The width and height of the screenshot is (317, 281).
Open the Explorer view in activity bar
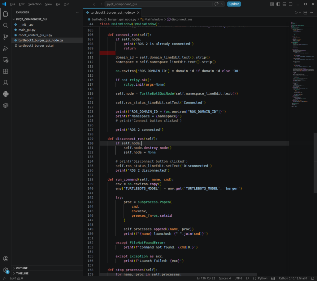(6, 14)
